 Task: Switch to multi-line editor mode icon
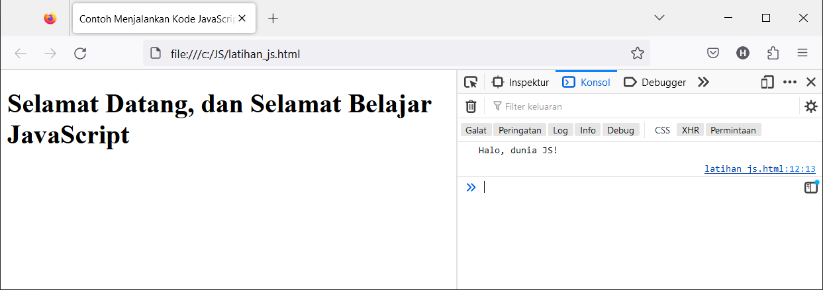811,188
